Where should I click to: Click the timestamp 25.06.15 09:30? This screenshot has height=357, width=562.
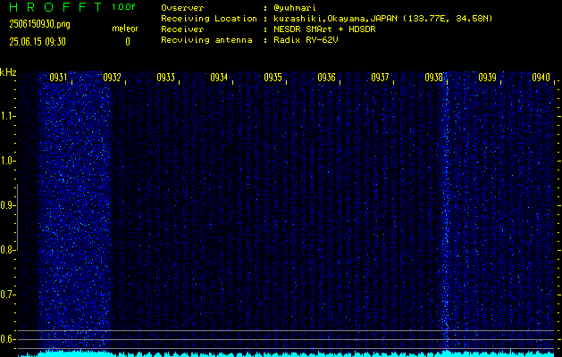click(x=38, y=42)
